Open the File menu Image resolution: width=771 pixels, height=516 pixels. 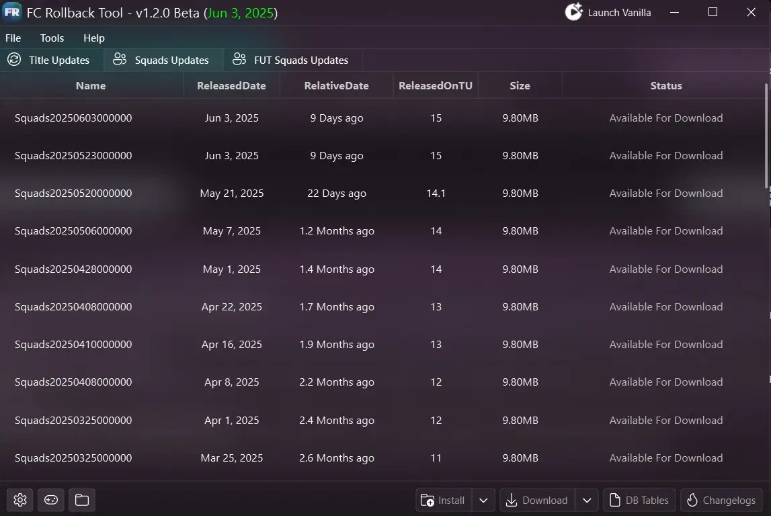pos(13,38)
